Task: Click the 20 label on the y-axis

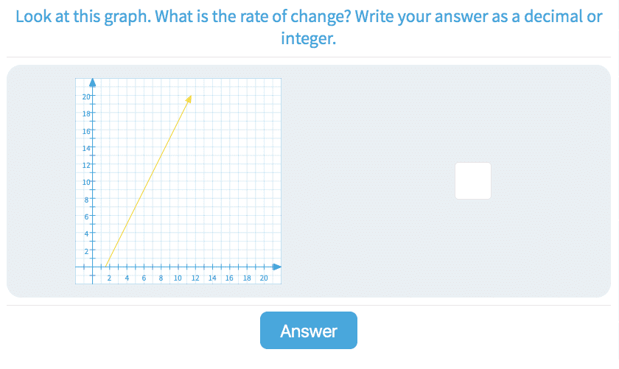Action: click(x=85, y=96)
